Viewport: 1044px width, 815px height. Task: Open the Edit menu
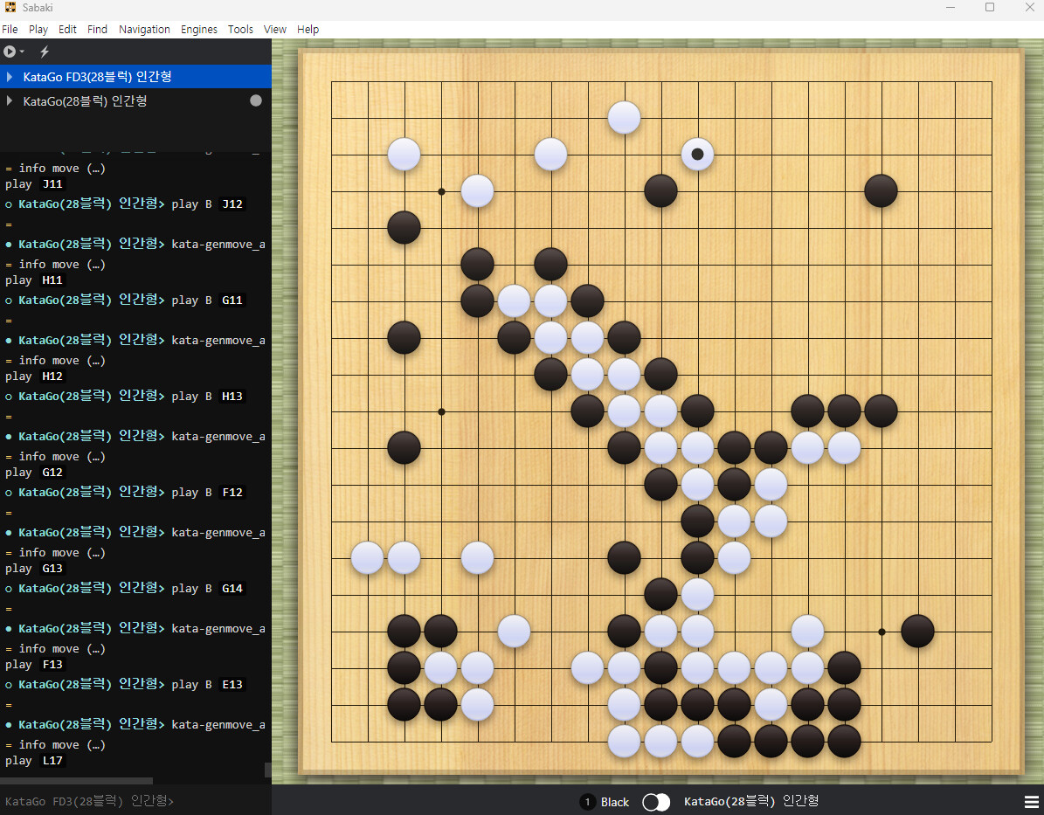(x=67, y=30)
